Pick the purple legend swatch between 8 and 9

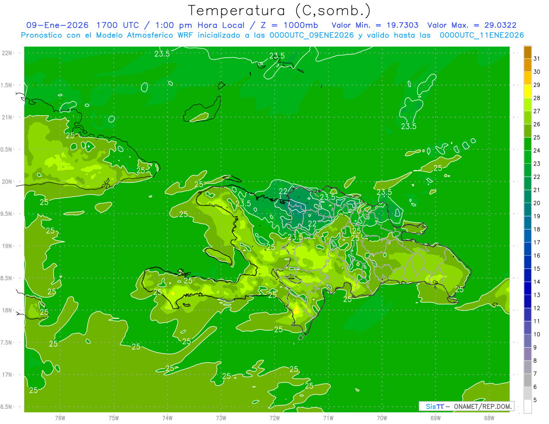tap(528, 354)
